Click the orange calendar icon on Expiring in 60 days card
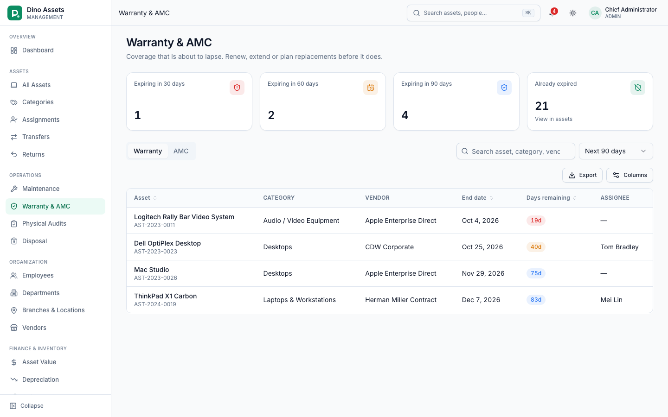Screen dimensions: 668x417 371,88
